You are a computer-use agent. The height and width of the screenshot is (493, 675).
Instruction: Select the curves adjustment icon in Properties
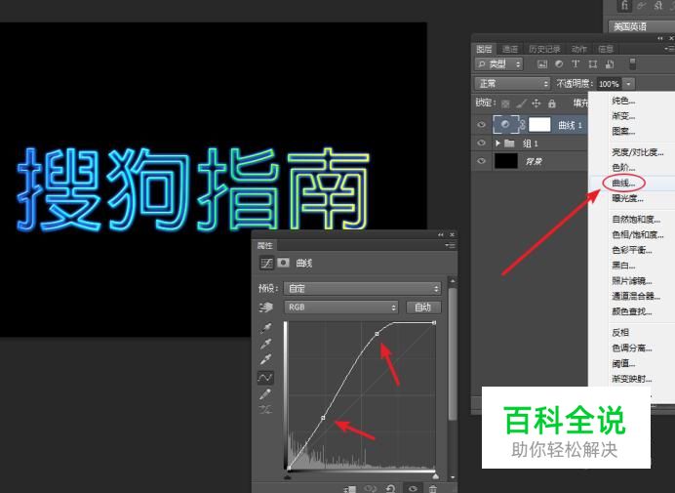[x=266, y=263]
